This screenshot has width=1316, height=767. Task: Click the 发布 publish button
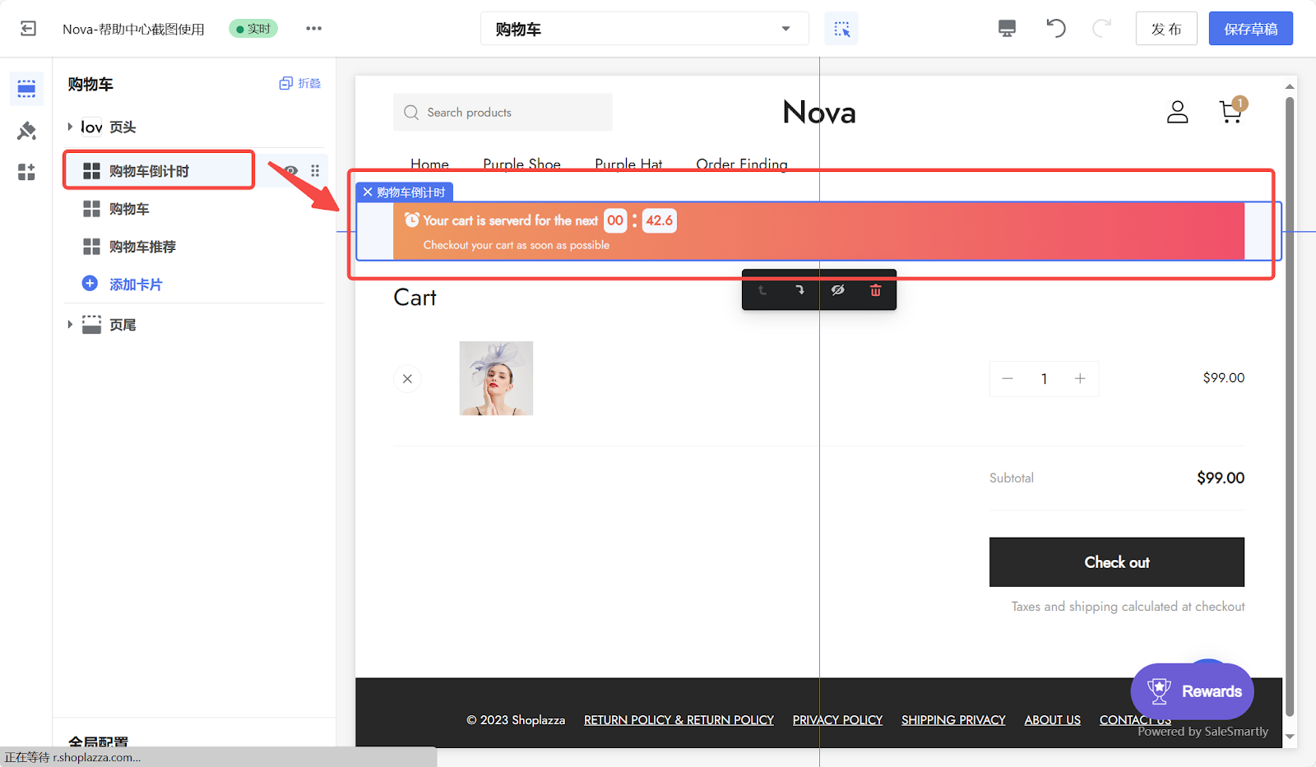1165,29
